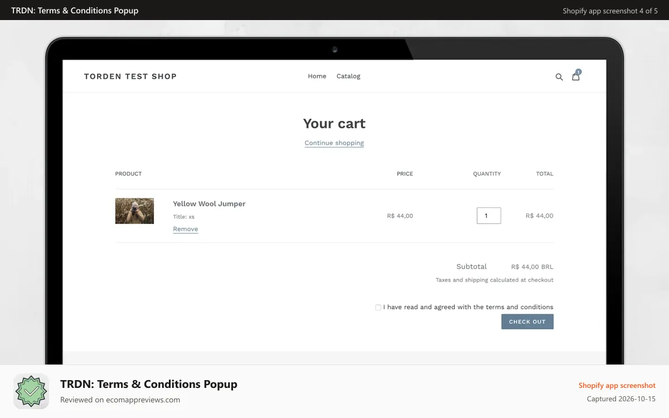Screen dimensions: 669x418
Task: Click the 'Title: xs' variant text
Action: 183,217
